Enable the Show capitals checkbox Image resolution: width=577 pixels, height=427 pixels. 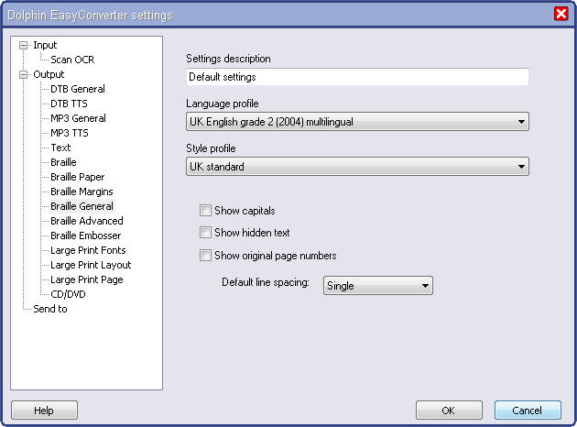click(205, 211)
